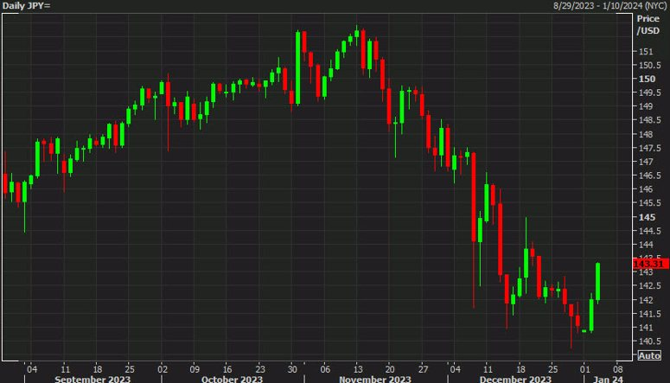Click the 149.5 price axis label

click(x=649, y=93)
